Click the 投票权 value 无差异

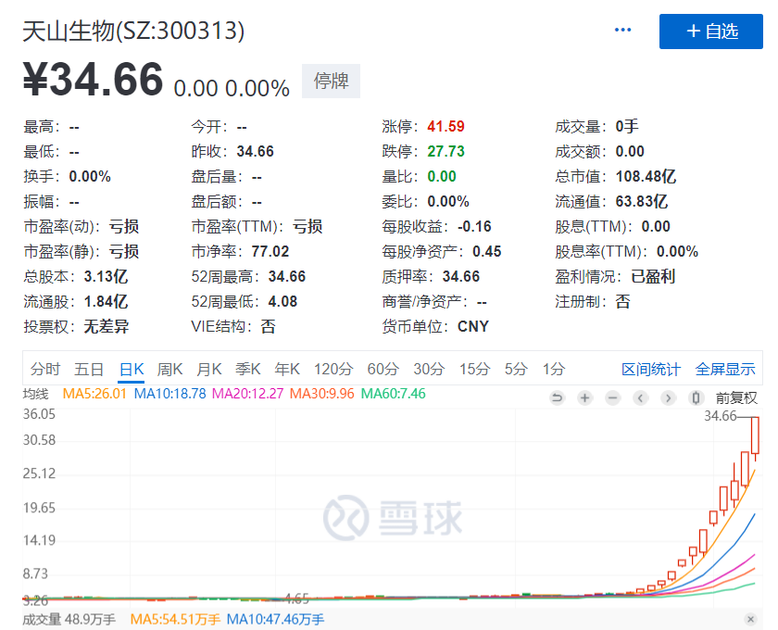tap(107, 327)
